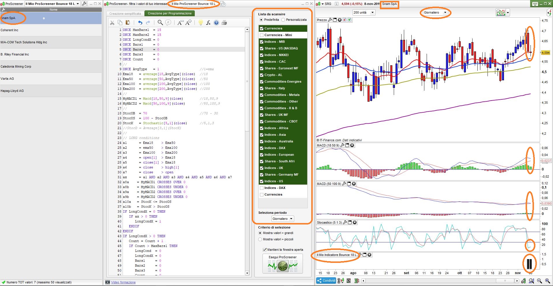The image size is (553, 286).
Task: Select the Predefinita list option
Action: point(261,20)
